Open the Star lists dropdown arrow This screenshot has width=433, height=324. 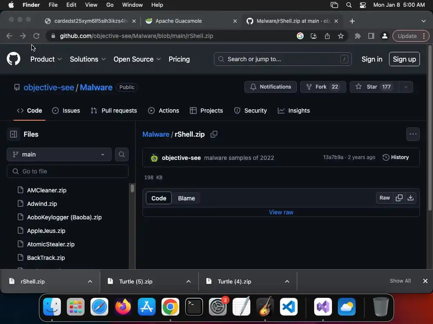[406, 87]
